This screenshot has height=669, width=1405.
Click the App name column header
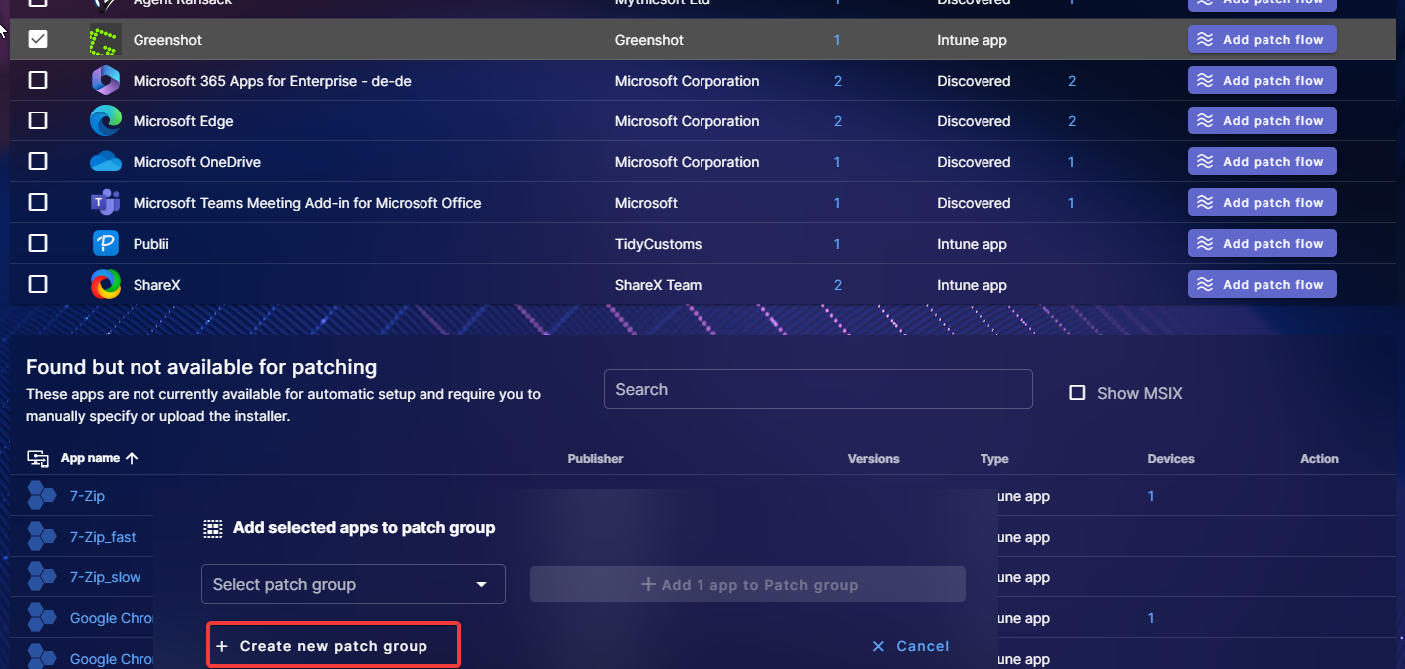[90, 458]
